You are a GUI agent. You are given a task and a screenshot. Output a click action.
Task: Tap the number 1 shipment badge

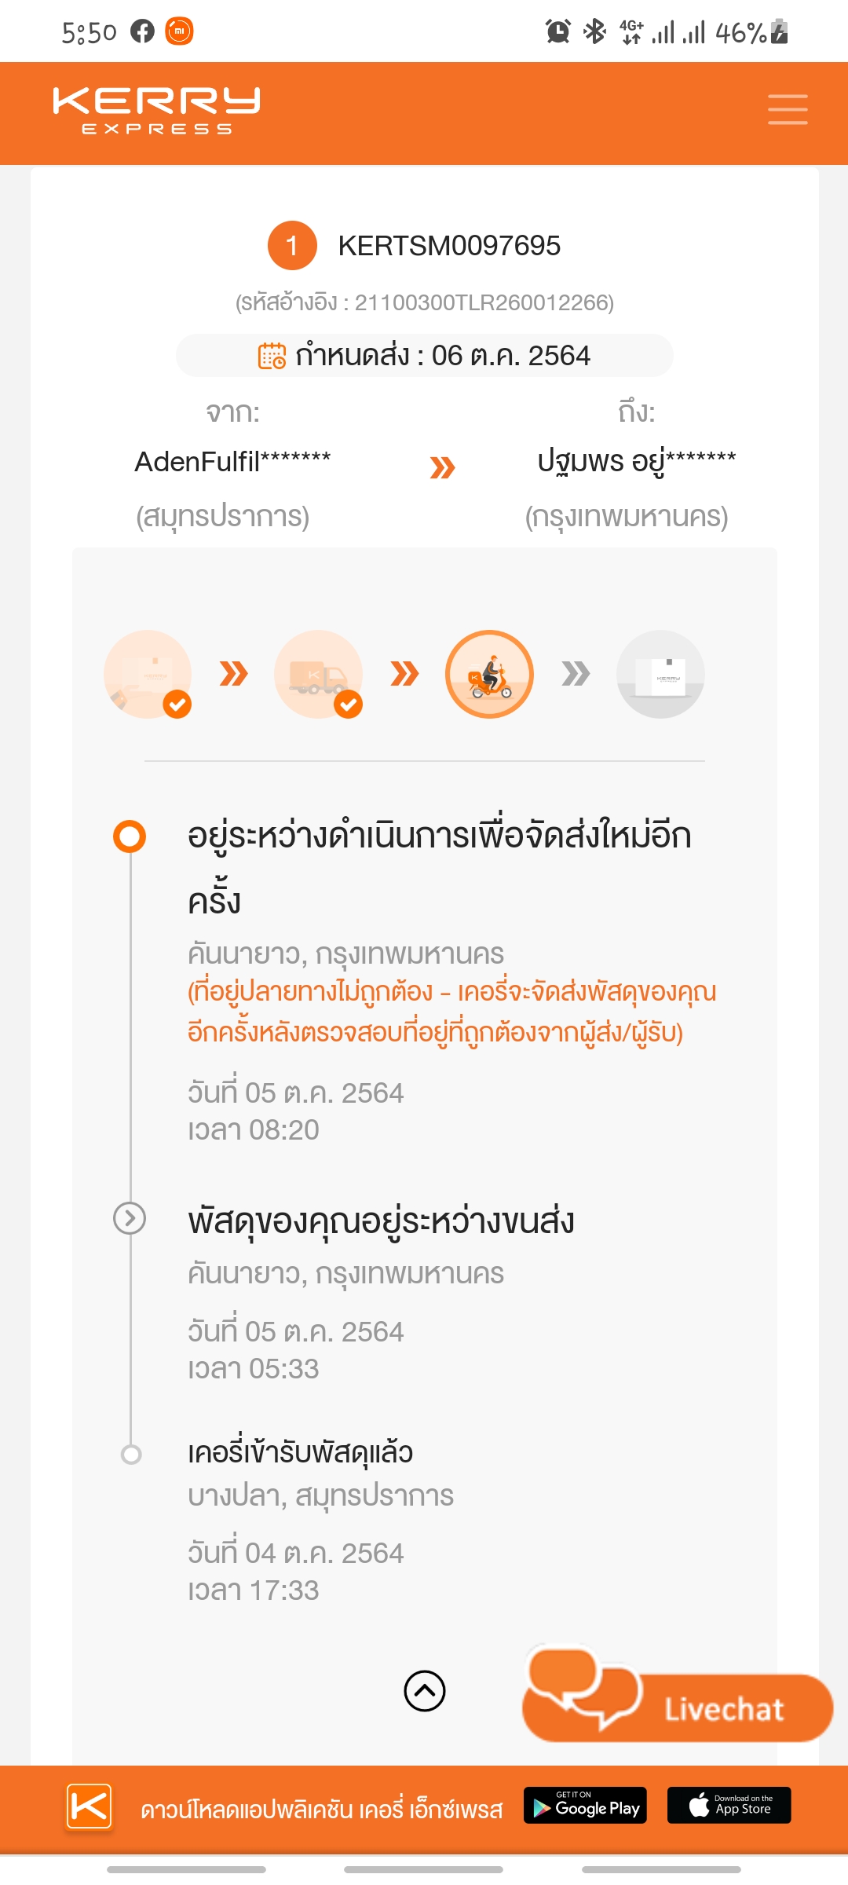click(x=292, y=246)
